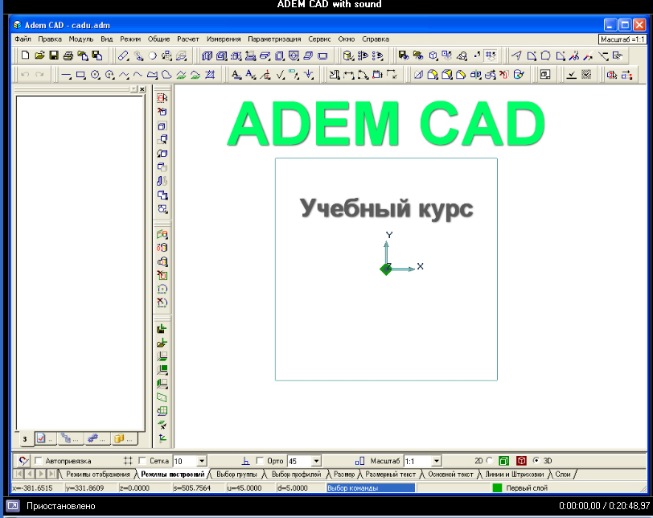Click the delete solid red X tool

click(x=504, y=75)
